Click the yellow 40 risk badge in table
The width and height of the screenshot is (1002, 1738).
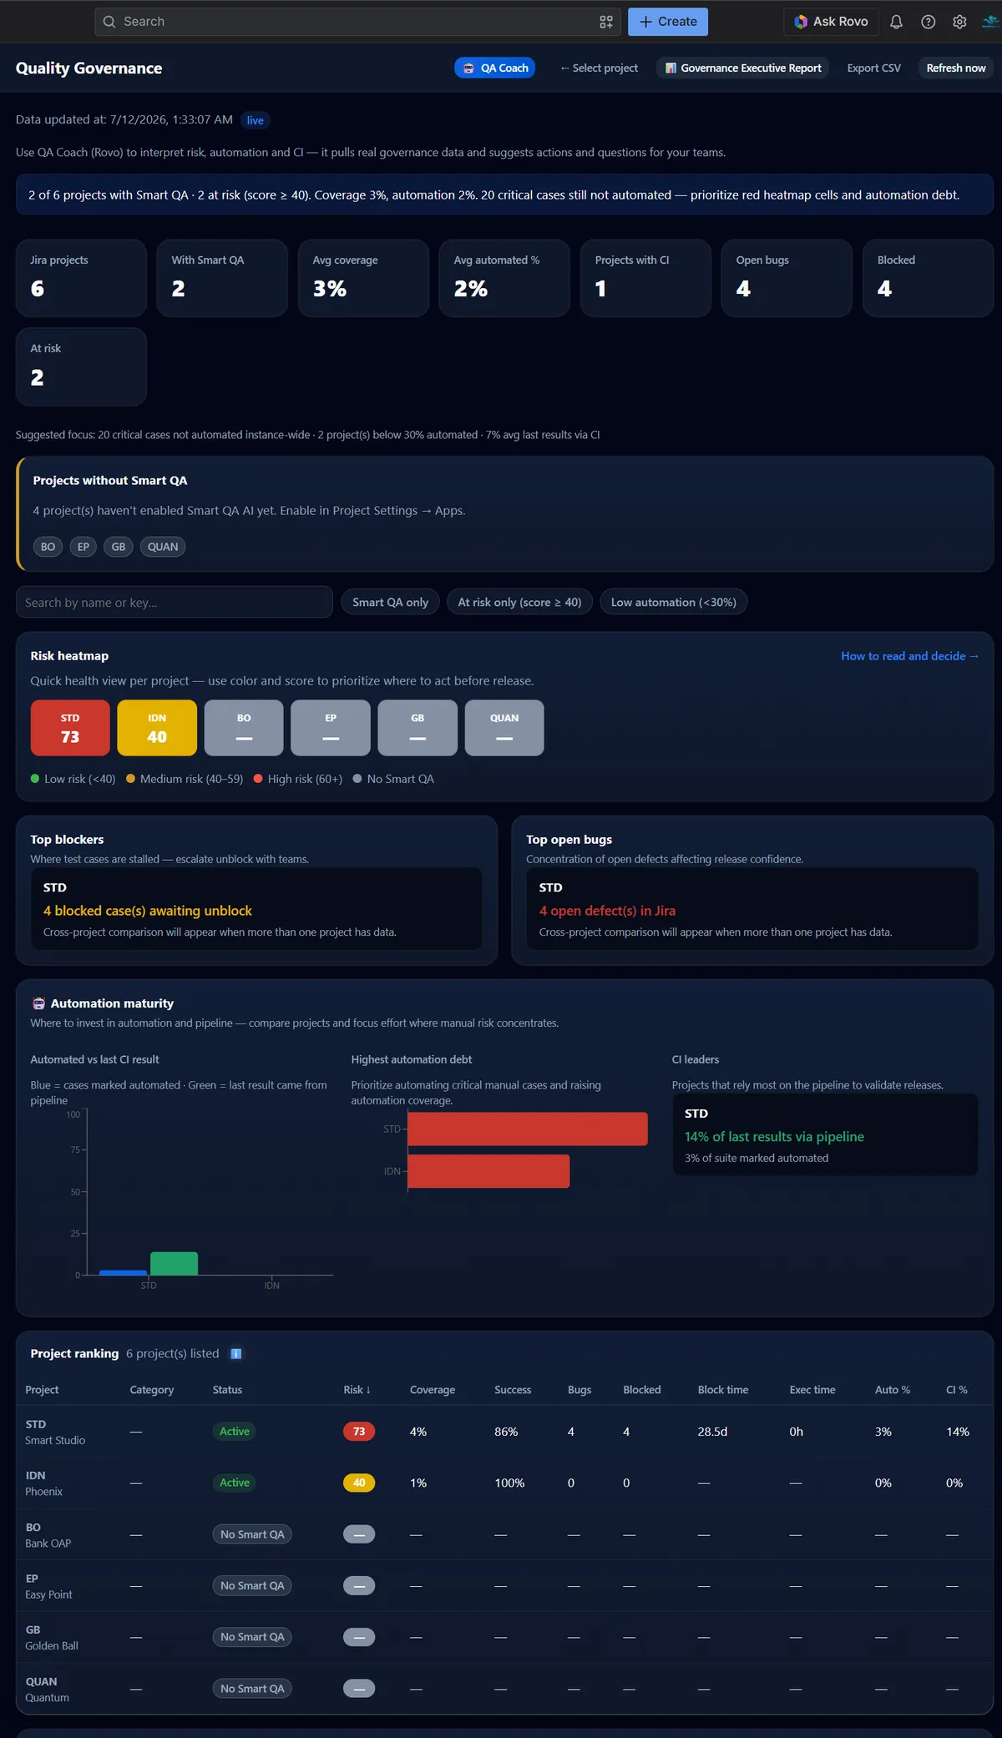[x=359, y=1483]
